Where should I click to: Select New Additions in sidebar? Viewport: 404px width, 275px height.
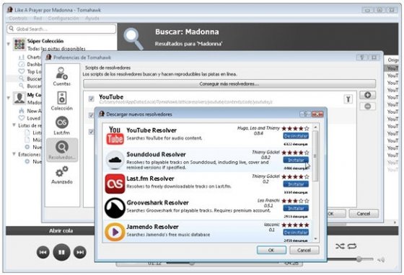click(x=30, y=111)
